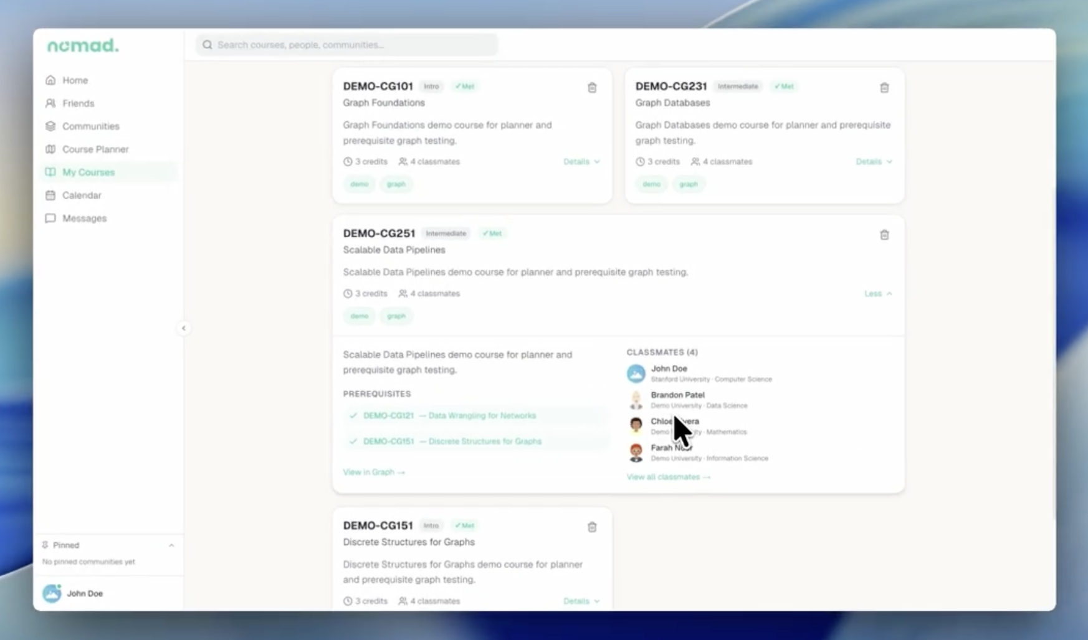Expand Details for DEMO-CG151
1088x640 pixels.
581,601
